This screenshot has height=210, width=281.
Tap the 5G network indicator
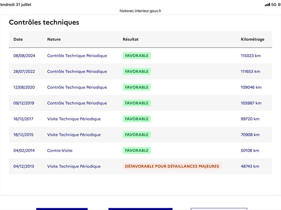pos(274,5)
